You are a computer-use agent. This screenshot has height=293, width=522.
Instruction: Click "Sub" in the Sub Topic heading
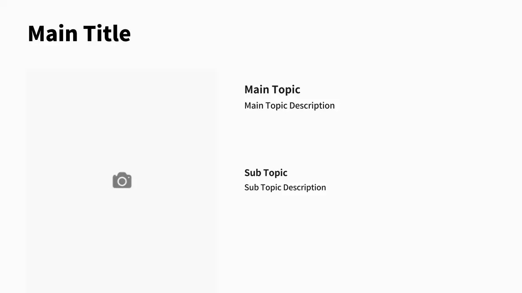[252, 173]
